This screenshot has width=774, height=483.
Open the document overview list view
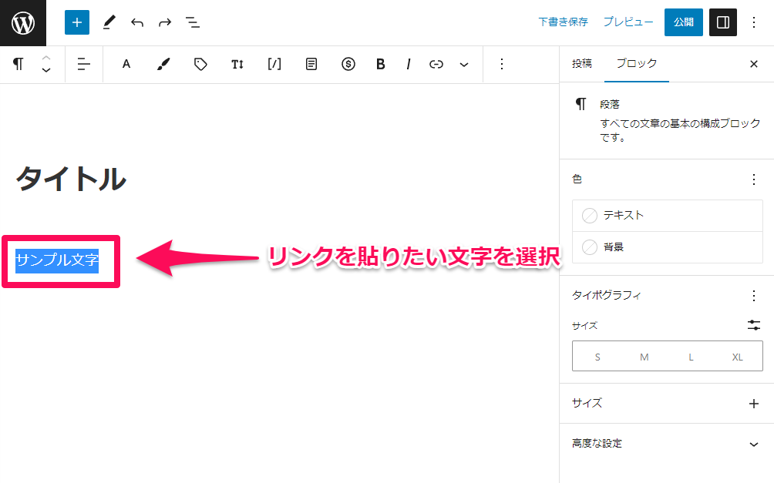193,23
